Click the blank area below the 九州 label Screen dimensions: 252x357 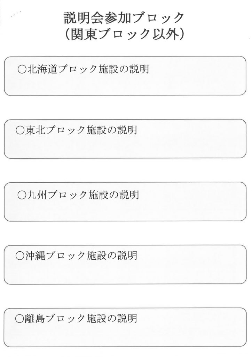pos(125,210)
